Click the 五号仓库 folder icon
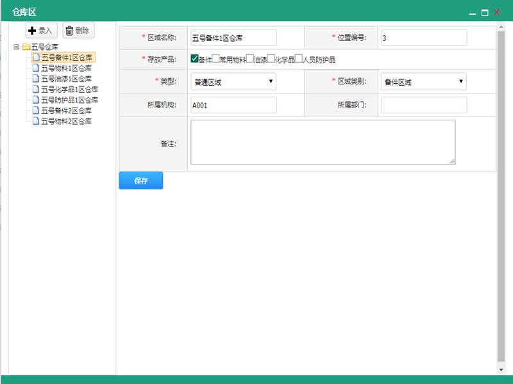 click(x=26, y=47)
